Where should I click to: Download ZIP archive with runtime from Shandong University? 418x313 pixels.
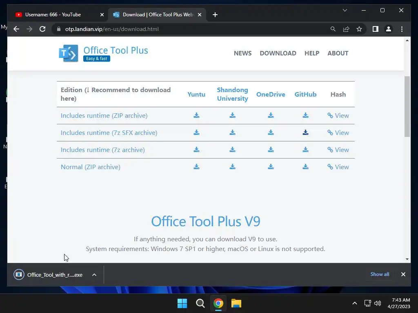click(232, 115)
